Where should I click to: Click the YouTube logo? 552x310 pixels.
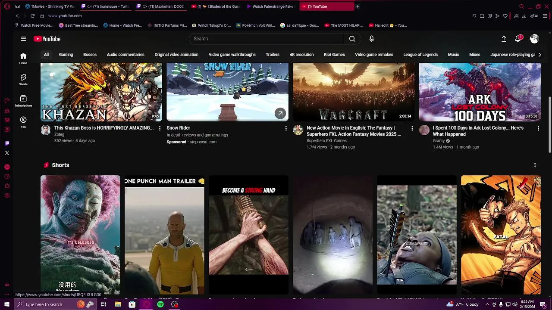click(x=47, y=39)
